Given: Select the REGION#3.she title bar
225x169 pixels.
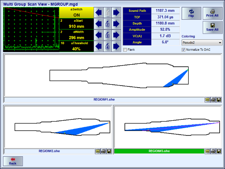Looking at the screenshot, I should point(159,151).
